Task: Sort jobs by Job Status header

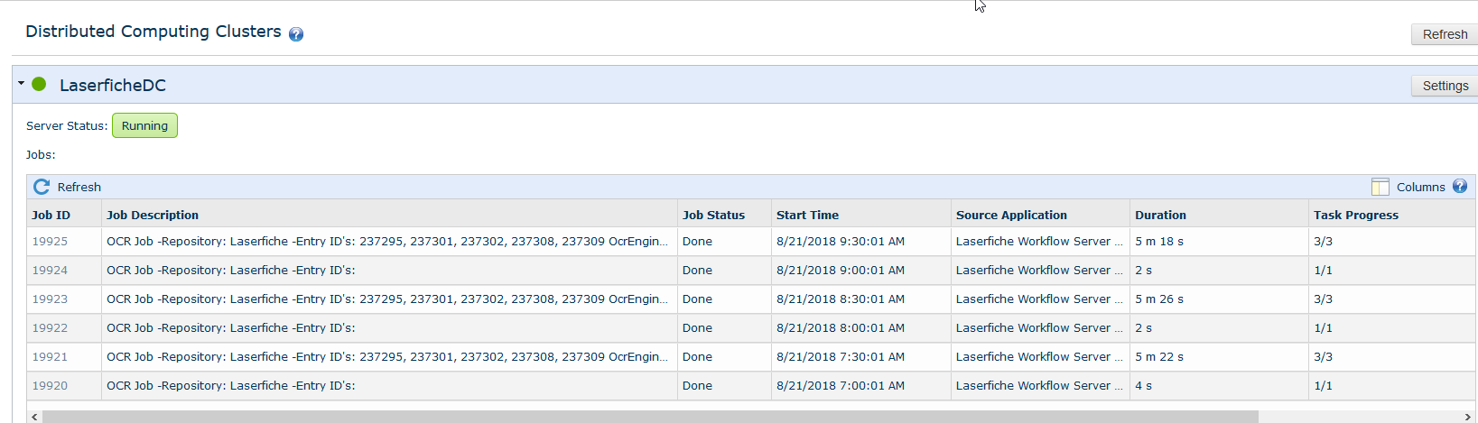Action: click(713, 215)
